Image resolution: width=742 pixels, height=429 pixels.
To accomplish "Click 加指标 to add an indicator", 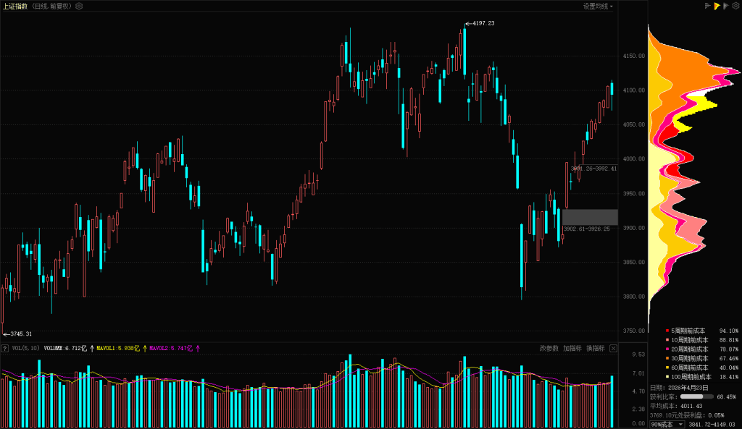I will 572,348.
